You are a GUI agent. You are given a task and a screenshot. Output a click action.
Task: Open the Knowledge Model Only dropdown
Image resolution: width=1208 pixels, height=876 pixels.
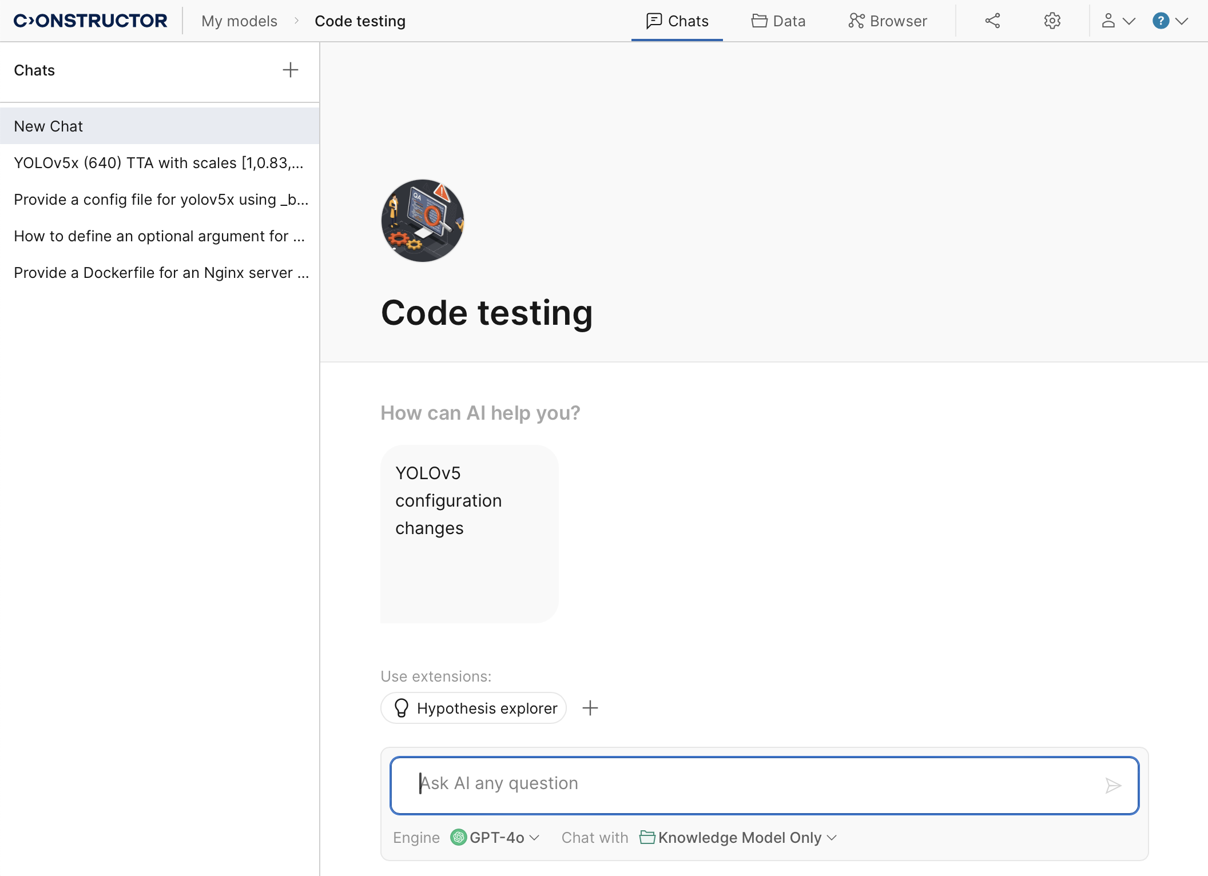pyautogui.click(x=738, y=838)
